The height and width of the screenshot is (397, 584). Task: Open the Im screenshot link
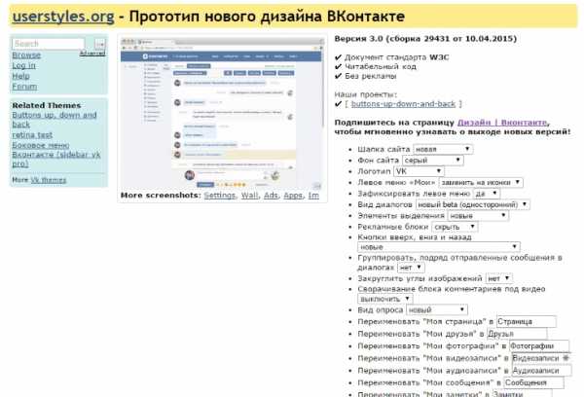click(313, 196)
